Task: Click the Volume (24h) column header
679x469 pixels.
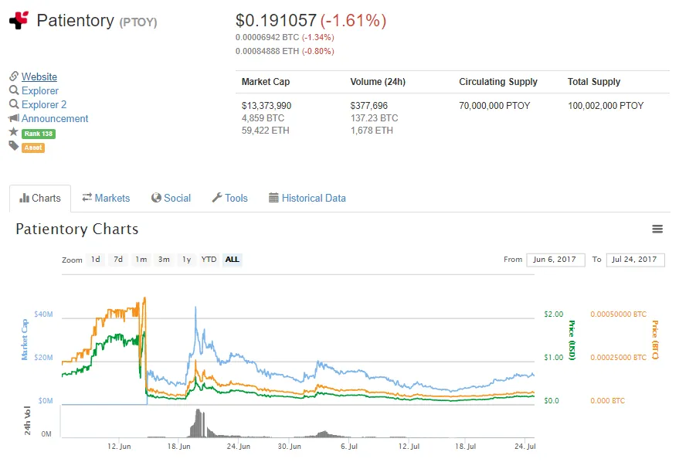Action: click(378, 82)
